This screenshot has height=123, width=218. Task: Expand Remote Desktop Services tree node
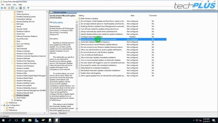12,22
